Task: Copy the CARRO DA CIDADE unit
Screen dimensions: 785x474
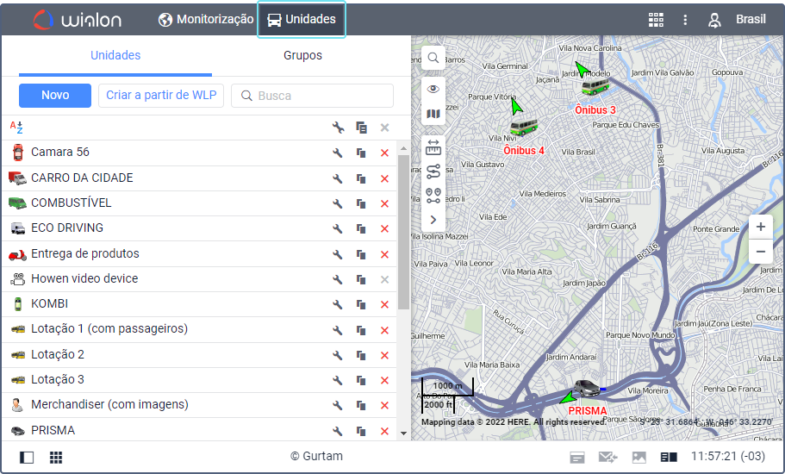Action: pos(361,178)
